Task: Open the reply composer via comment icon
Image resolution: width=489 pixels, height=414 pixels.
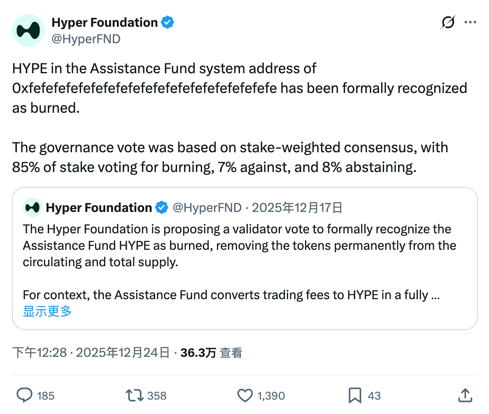Action: [25, 395]
